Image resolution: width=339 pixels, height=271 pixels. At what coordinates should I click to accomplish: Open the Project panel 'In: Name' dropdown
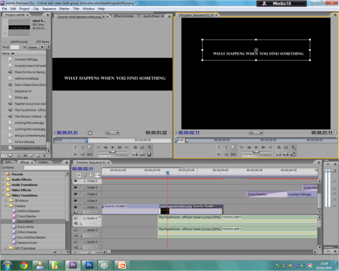(x=36, y=47)
